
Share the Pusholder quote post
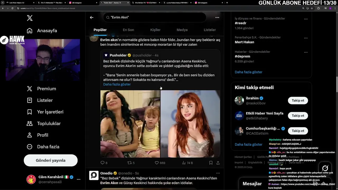coord(218,163)
